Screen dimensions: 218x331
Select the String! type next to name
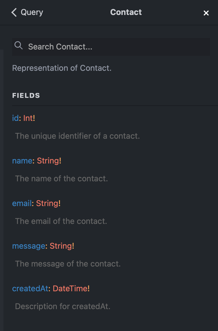tap(49, 161)
